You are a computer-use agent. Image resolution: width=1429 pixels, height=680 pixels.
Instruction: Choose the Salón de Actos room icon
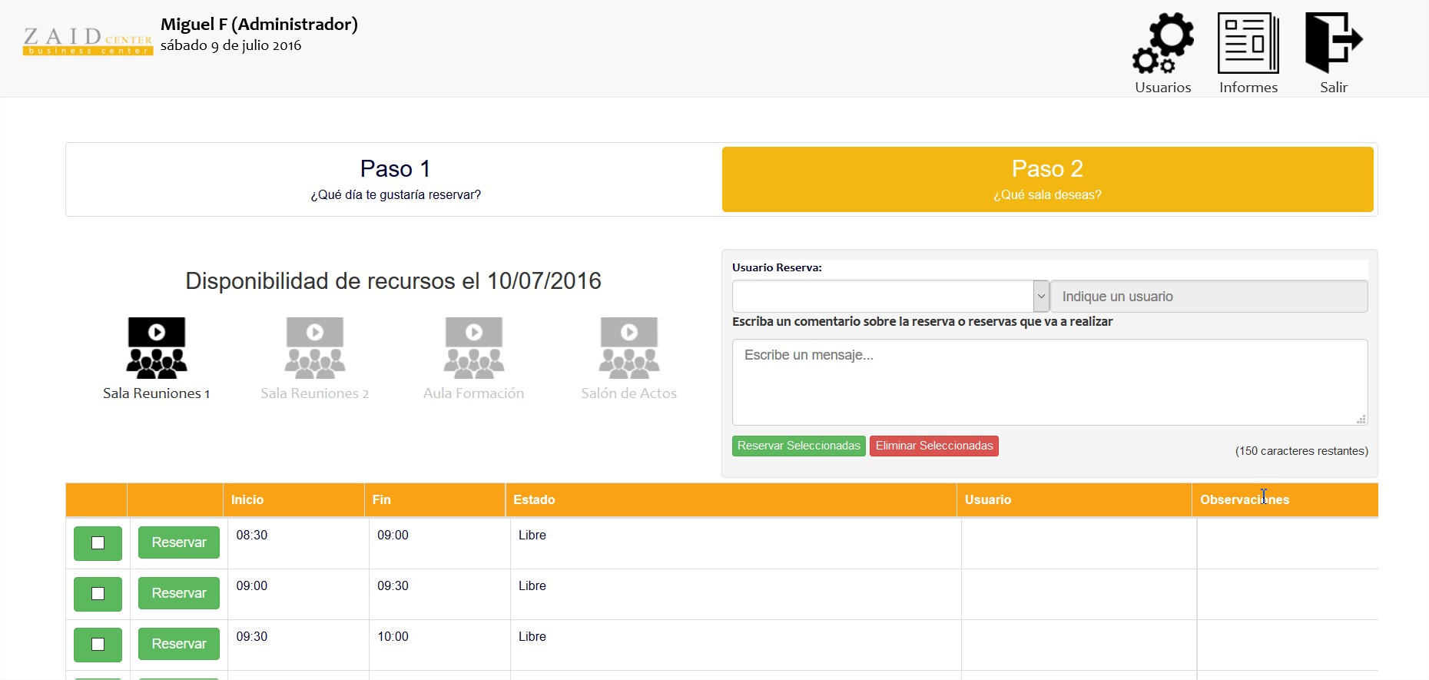click(x=628, y=348)
